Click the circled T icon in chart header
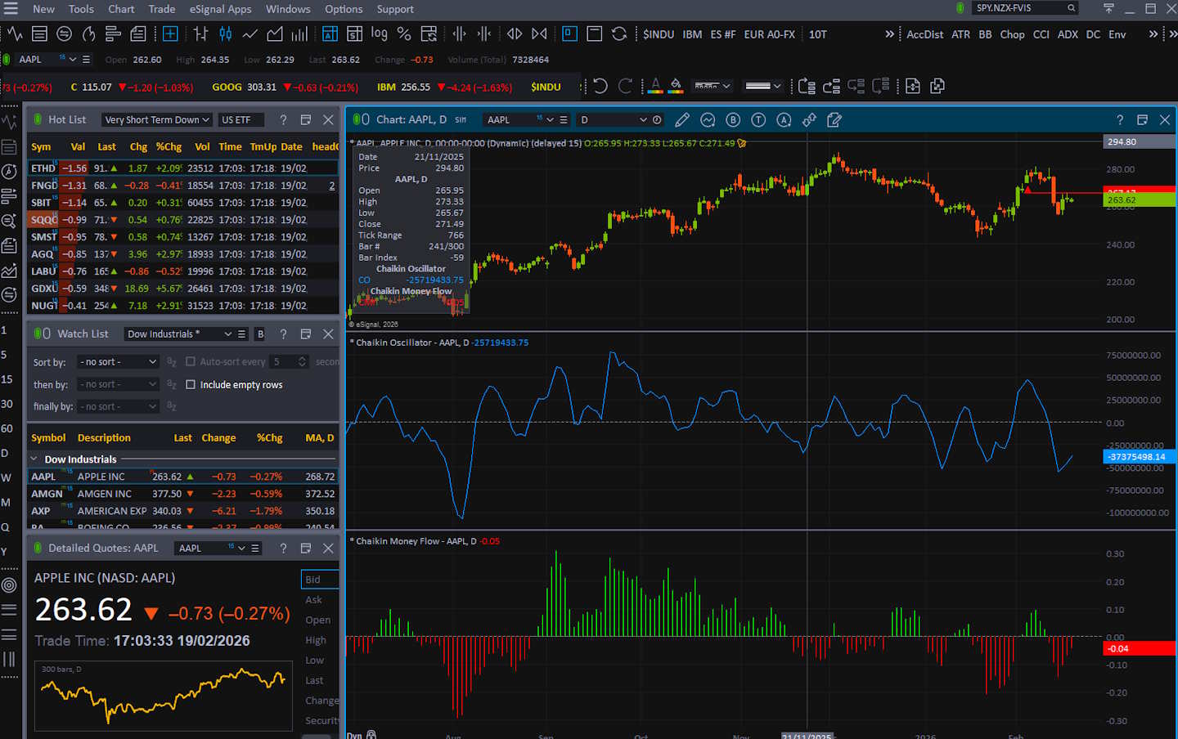Image resolution: width=1178 pixels, height=739 pixels. pyautogui.click(x=758, y=120)
